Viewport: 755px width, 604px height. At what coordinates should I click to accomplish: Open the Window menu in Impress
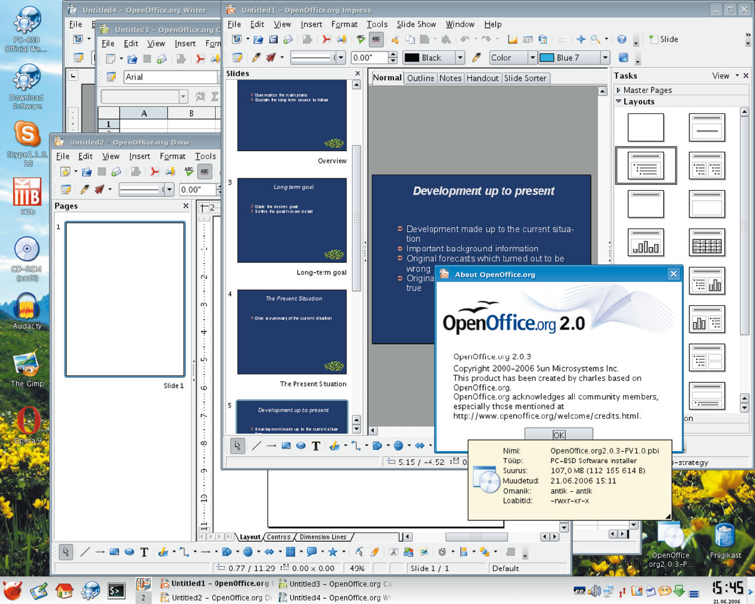tap(460, 24)
